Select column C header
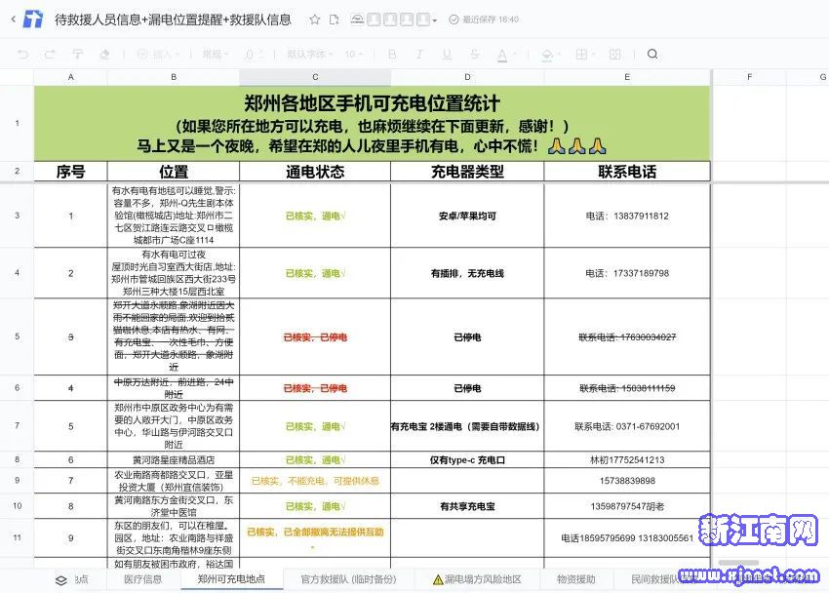Image resolution: width=829 pixels, height=593 pixels. click(315, 77)
